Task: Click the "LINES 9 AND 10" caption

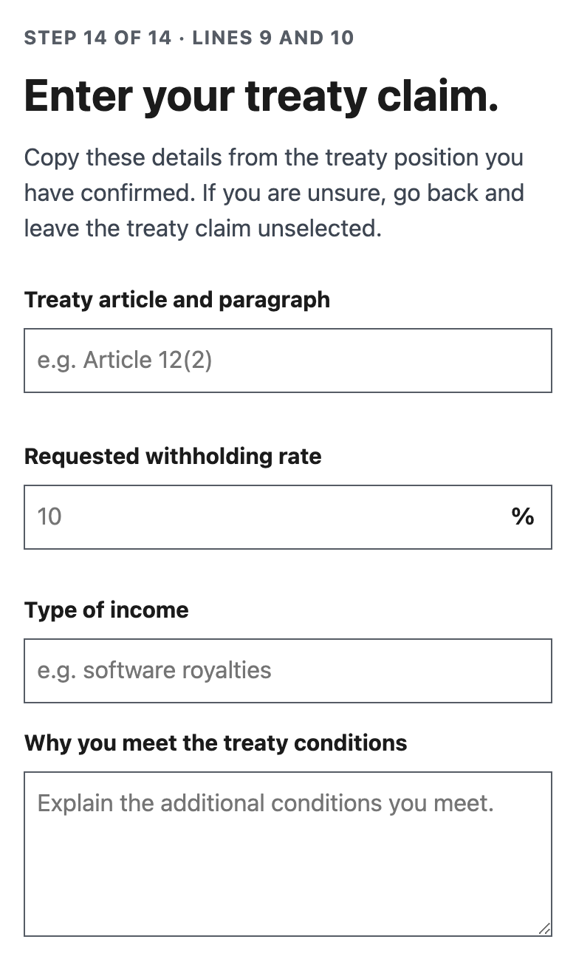Action: tap(273, 38)
